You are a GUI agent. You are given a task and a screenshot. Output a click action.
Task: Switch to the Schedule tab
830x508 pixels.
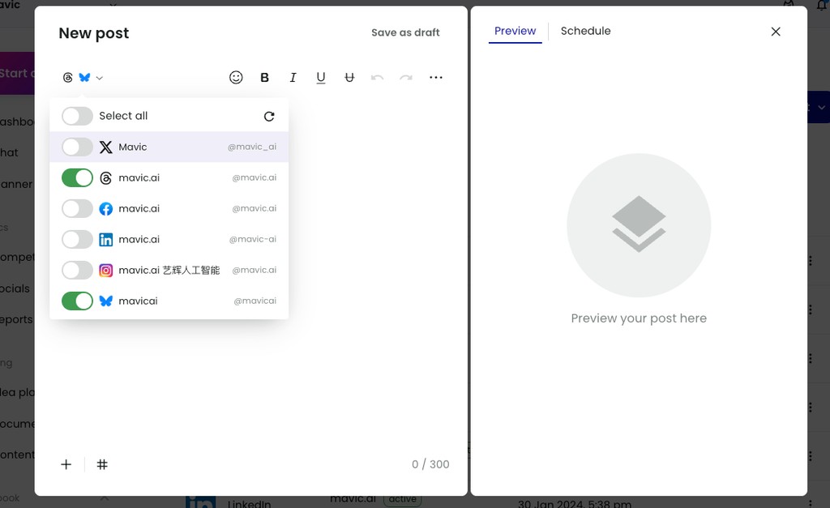point(585,31)
